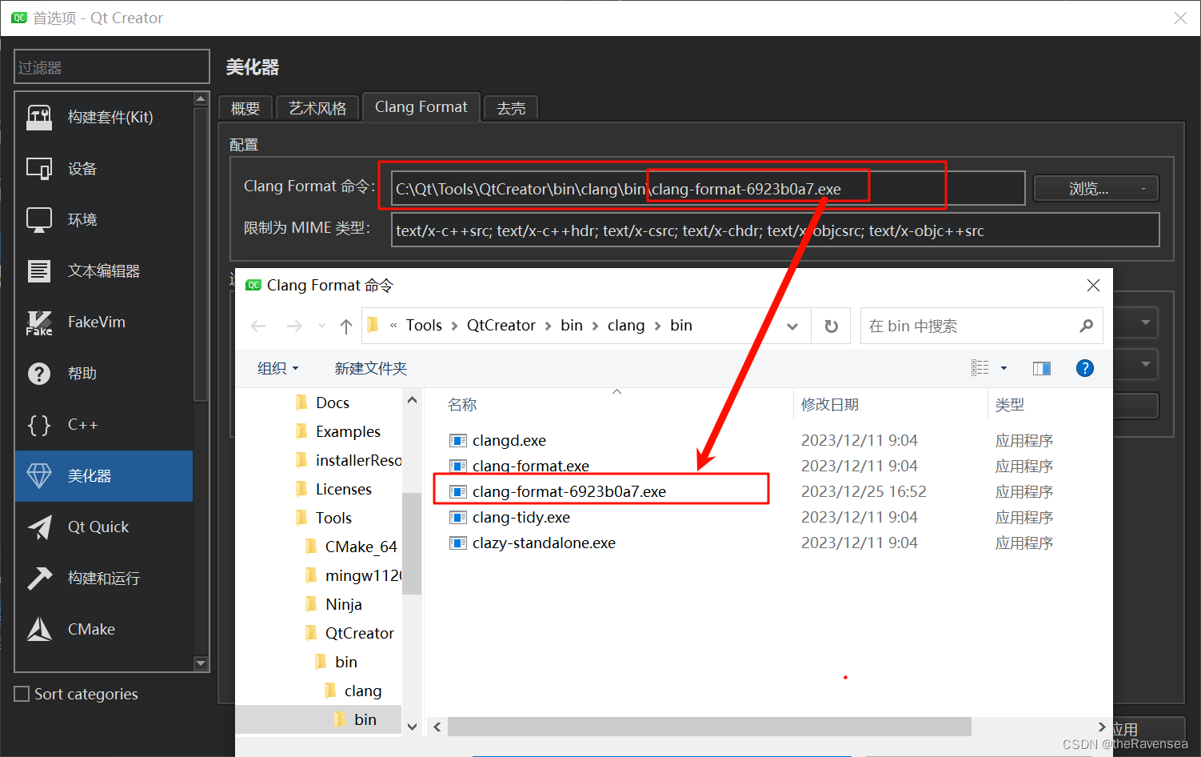Click the clangd.exe file icon

click(x=458, y=441)
